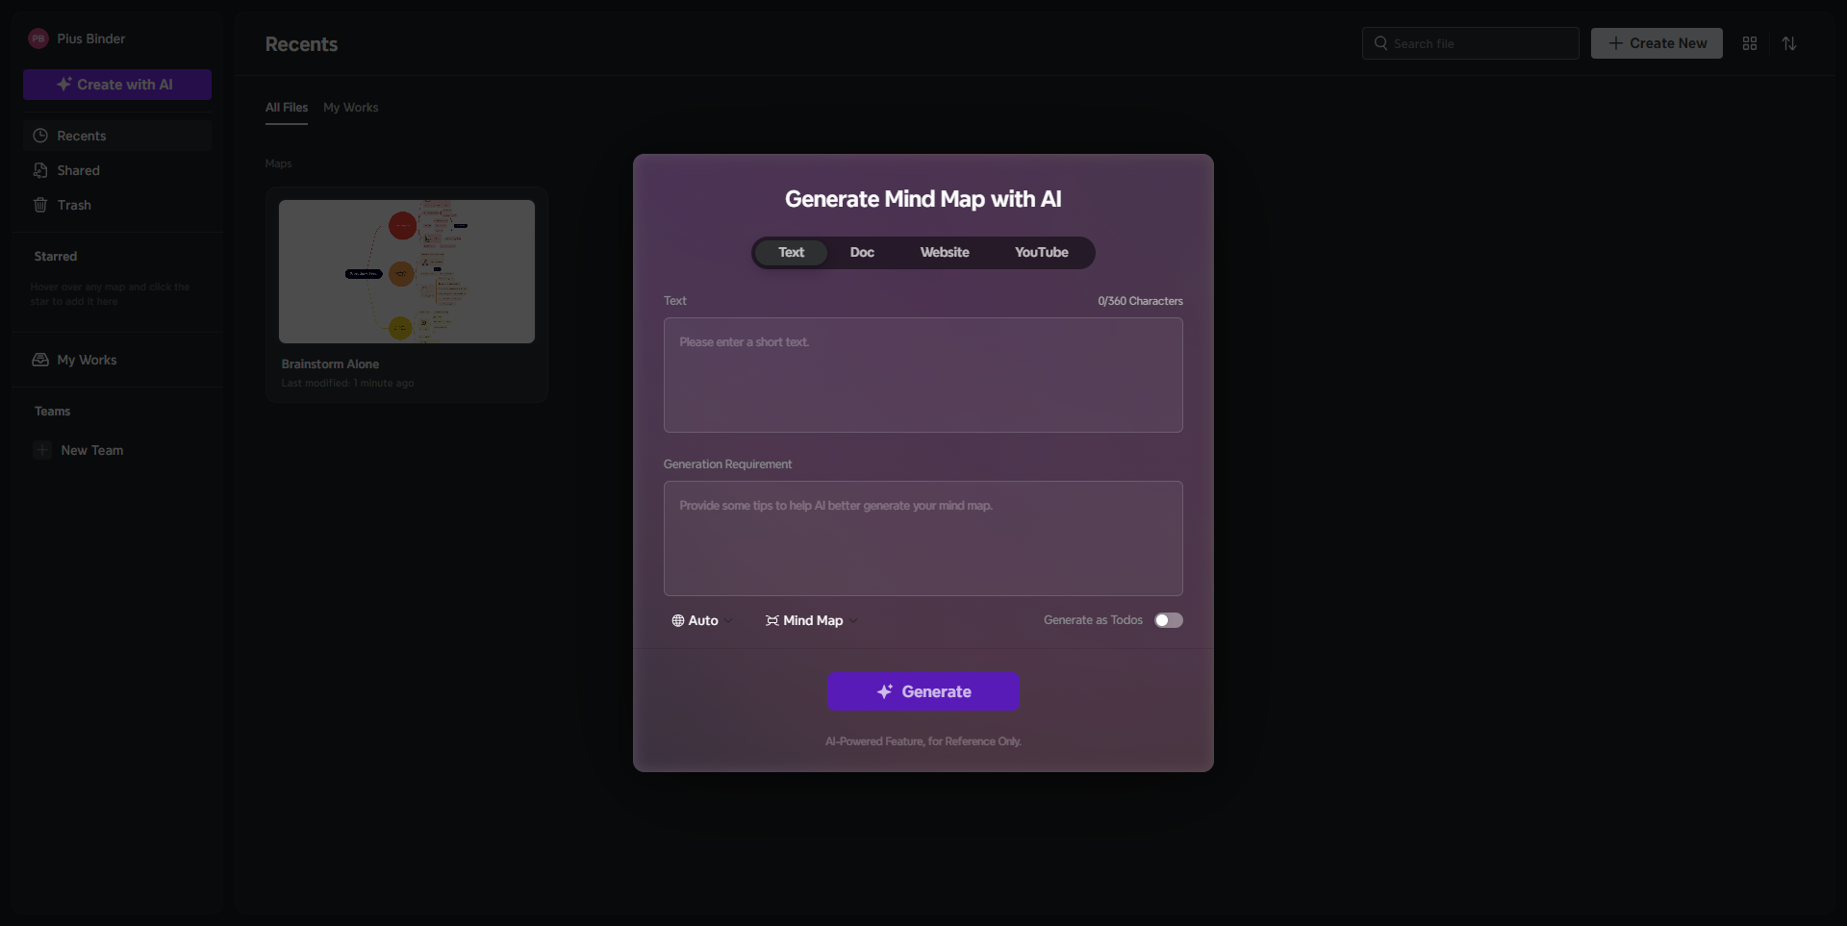The height and width of the screenshot is (926, 1847).
Task: Click the sort order arrows icon
Action: 1788,43
